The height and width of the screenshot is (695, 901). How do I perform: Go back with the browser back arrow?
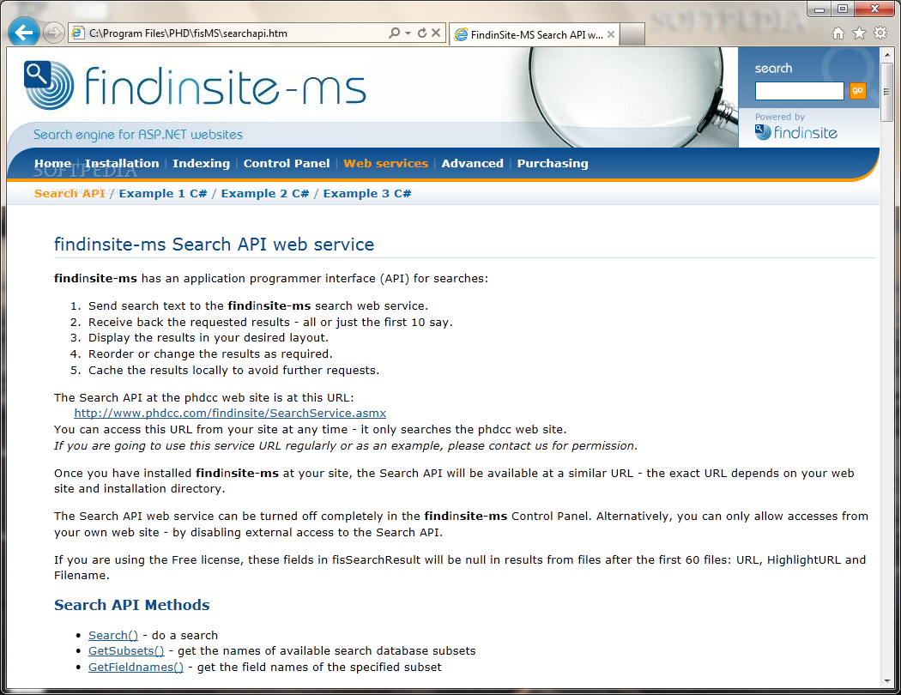click(23, 33)
